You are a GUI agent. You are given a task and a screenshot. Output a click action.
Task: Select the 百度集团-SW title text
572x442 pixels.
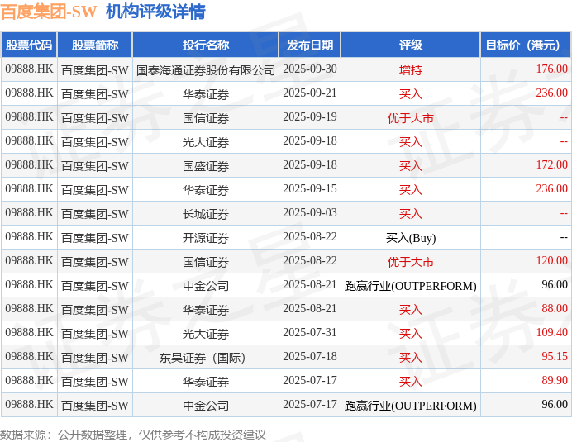coord(49,12)
